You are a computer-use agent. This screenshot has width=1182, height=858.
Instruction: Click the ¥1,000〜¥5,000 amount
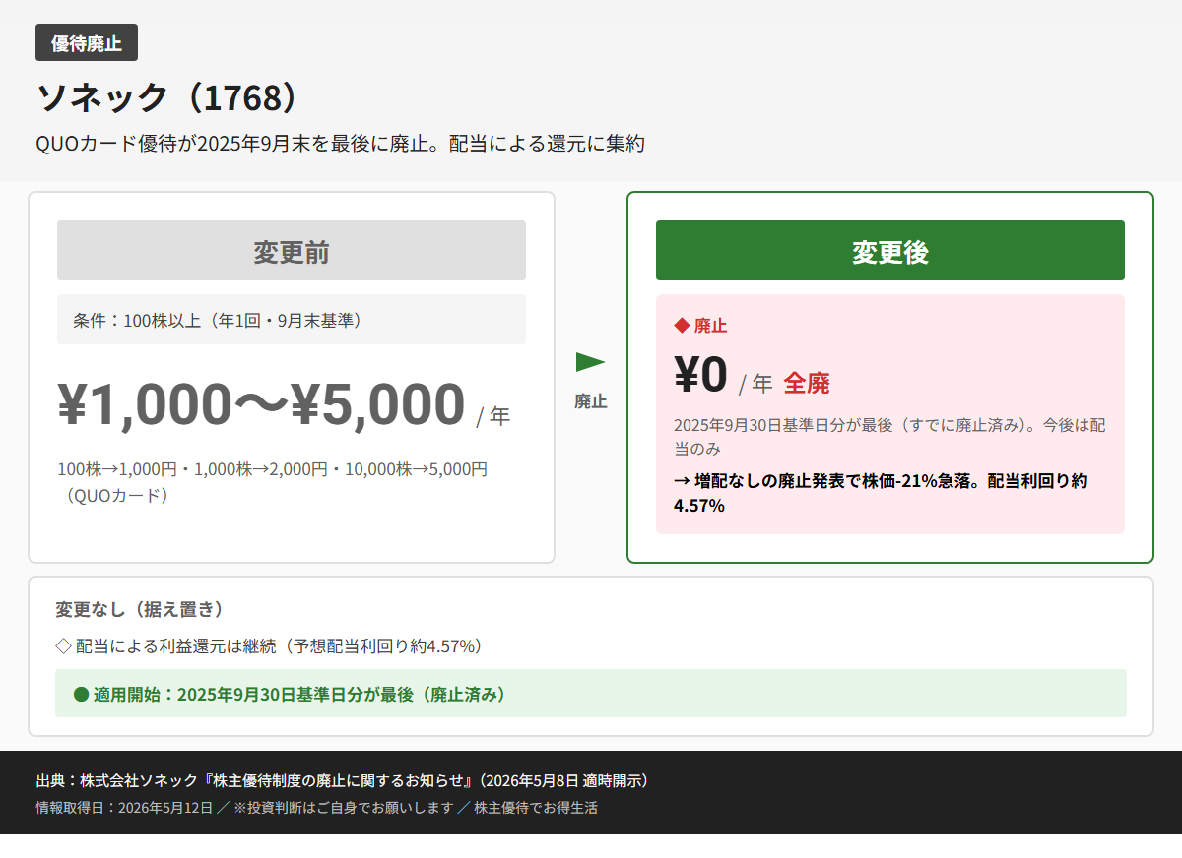coord(261,403)
